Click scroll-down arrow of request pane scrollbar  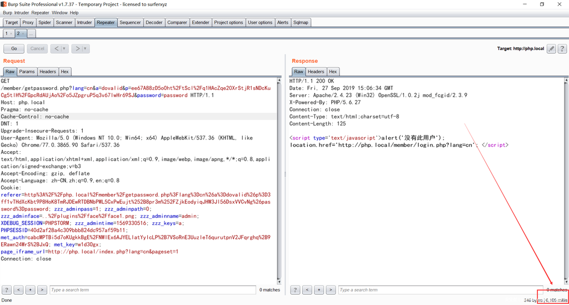pos(279,282)
